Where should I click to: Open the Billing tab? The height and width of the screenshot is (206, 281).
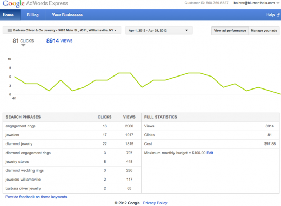pyautogui.click(x=33, y=15)
